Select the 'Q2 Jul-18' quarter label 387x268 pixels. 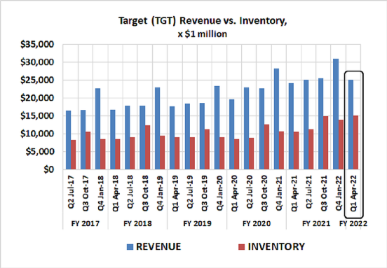[130, 192]
